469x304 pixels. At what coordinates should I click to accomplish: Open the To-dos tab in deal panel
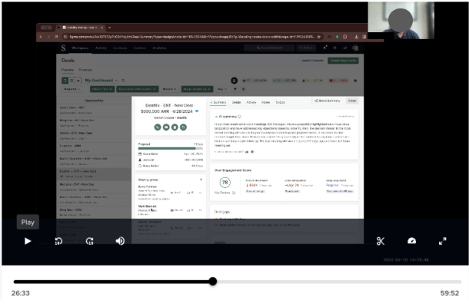pos(280,102)
